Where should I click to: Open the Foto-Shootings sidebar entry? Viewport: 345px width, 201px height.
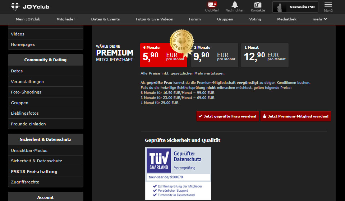pos(26,92)
